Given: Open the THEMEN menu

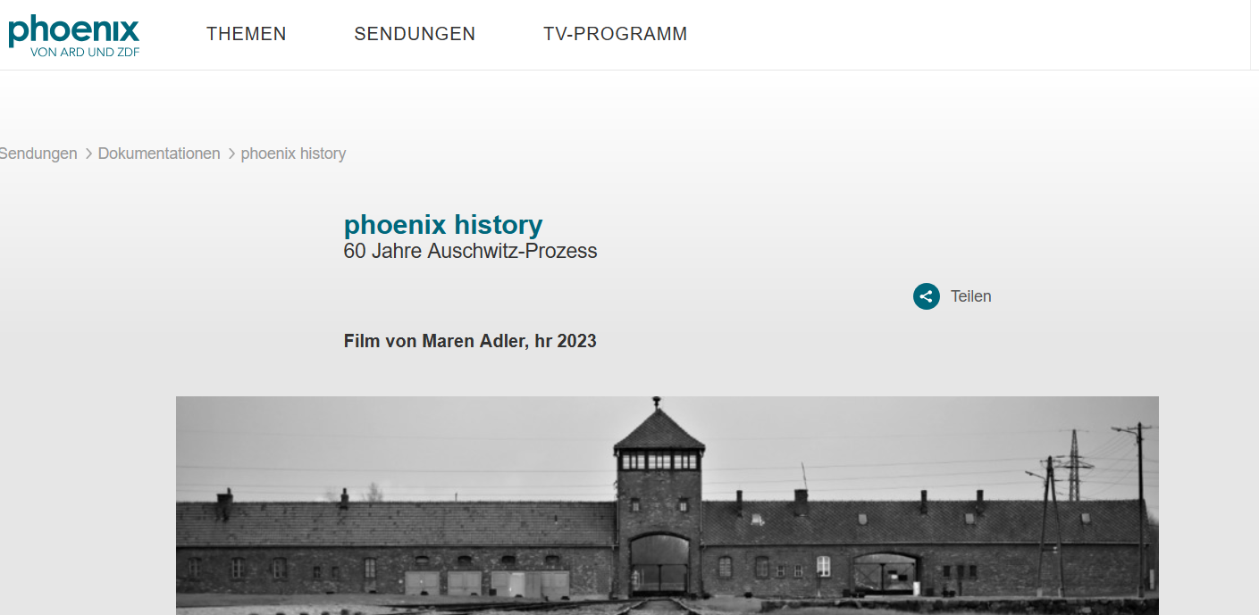Looking at the screenshot, I should [247, 34].
